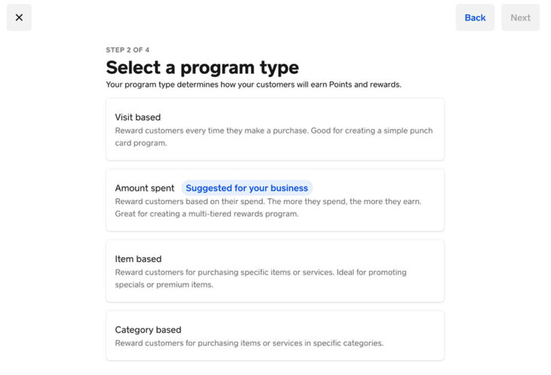Go back with the Back button
Viewport: 551px width, 375px height.
475,17
